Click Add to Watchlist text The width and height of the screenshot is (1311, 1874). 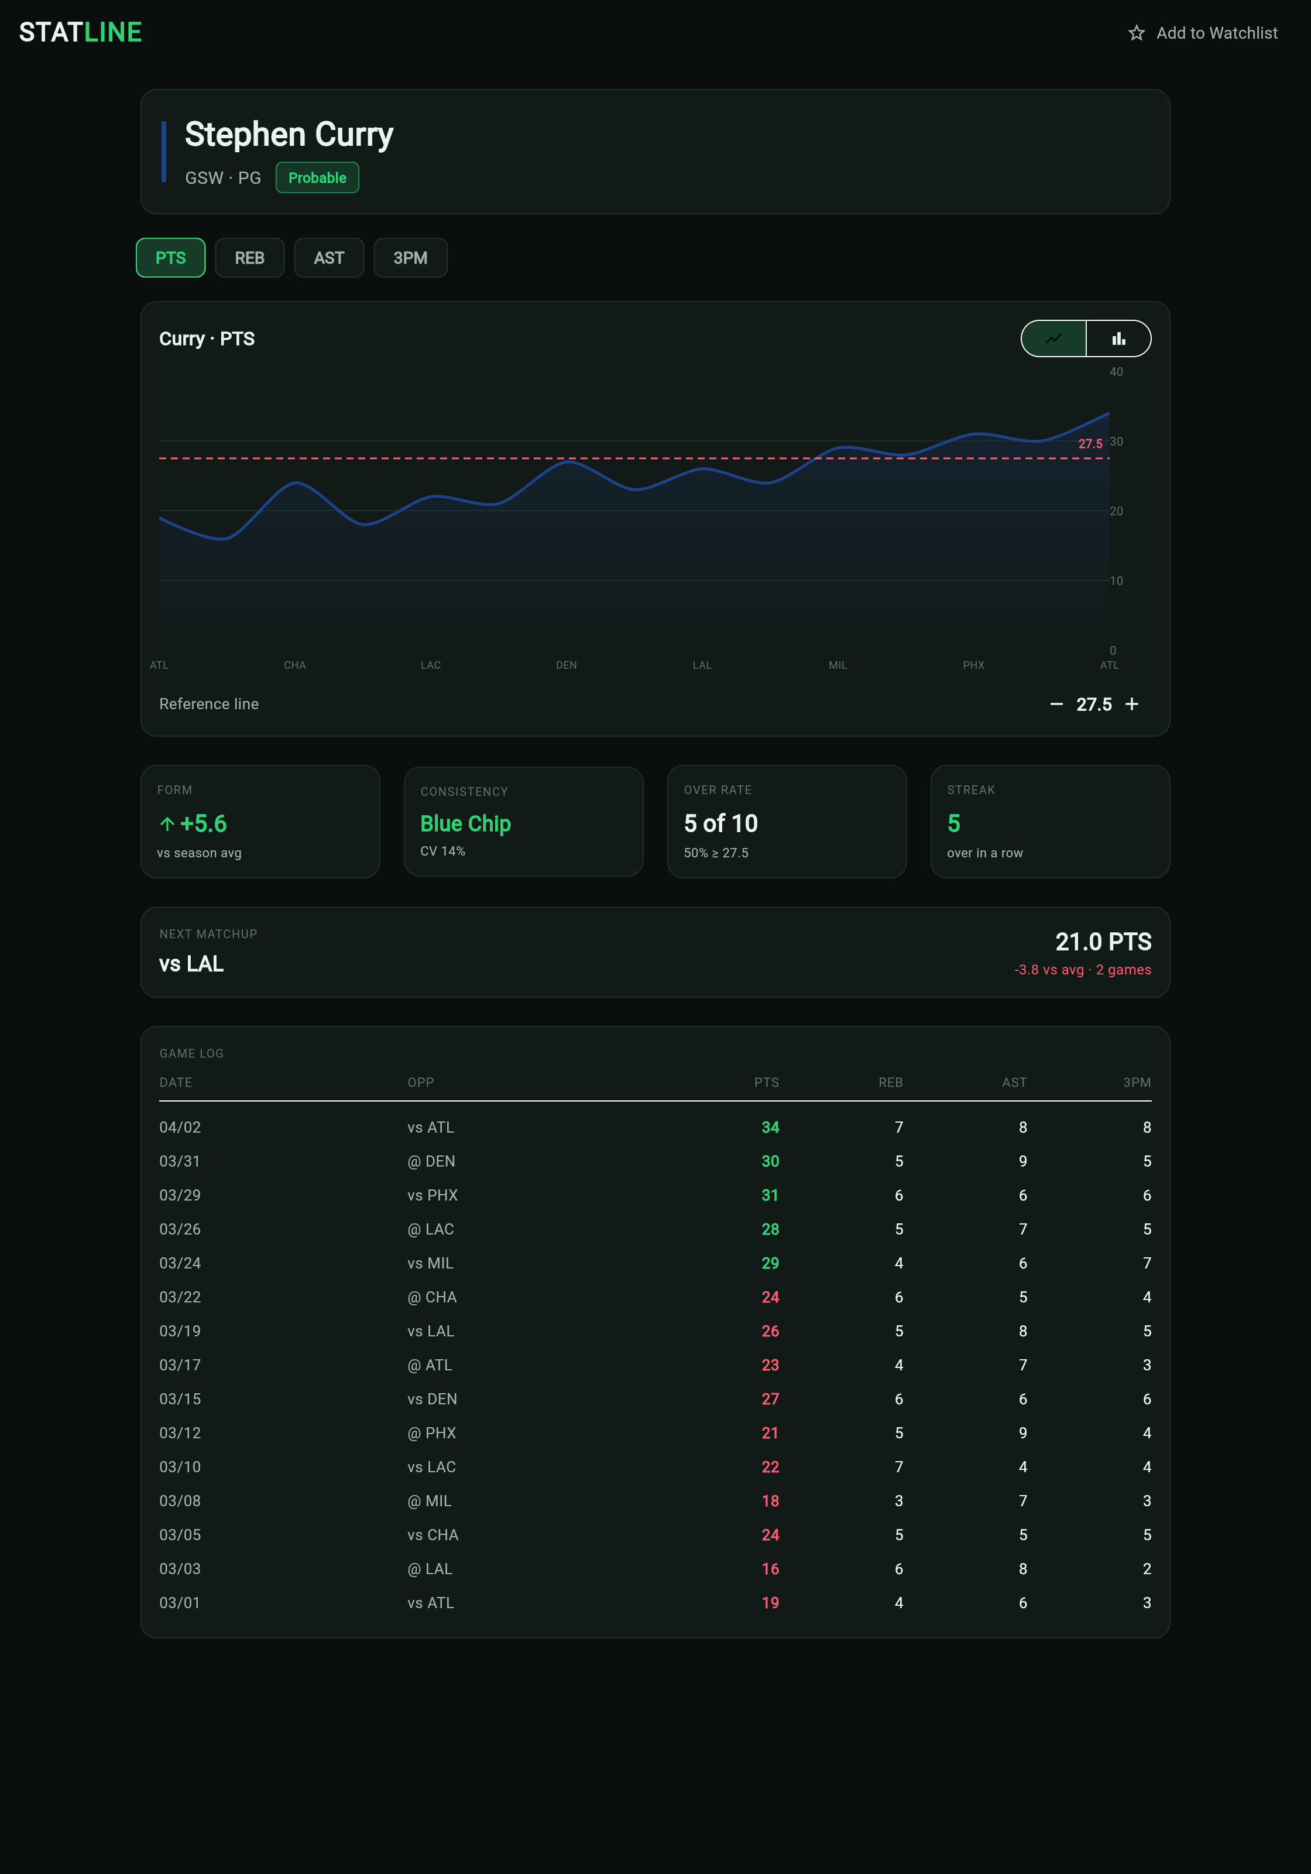click(1216, 33)
